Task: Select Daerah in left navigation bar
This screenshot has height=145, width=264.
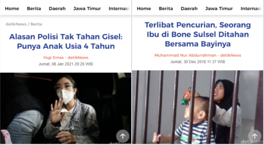Action: (57, 8)
